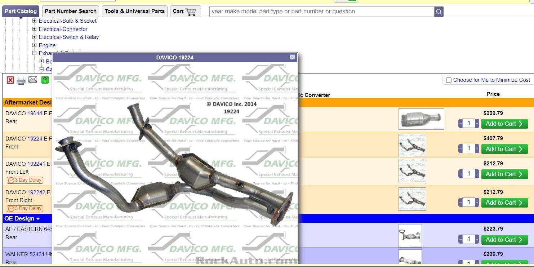This screenshot has width=534, height=267.
Task: Click the red X close listings icon
Action: pos(10,80)
